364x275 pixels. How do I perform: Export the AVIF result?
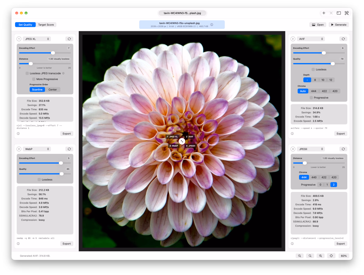tap(341, 133)
